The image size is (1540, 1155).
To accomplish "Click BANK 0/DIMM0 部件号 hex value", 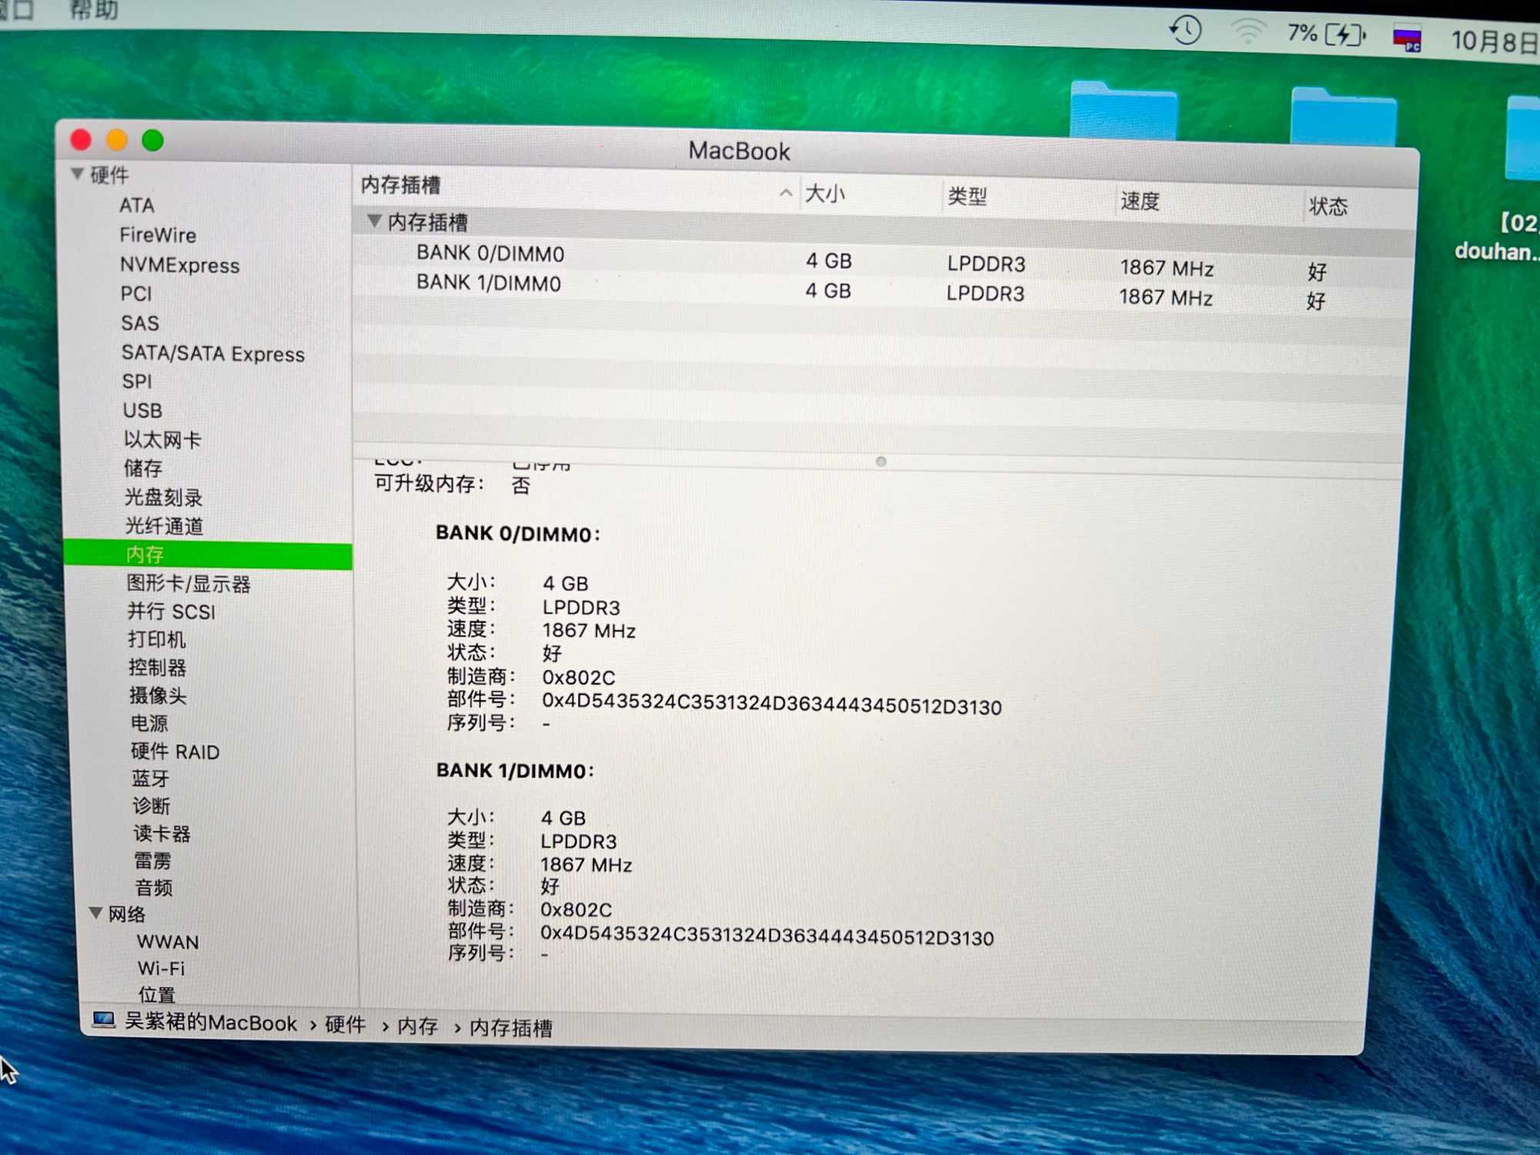I will pos(772,703).
